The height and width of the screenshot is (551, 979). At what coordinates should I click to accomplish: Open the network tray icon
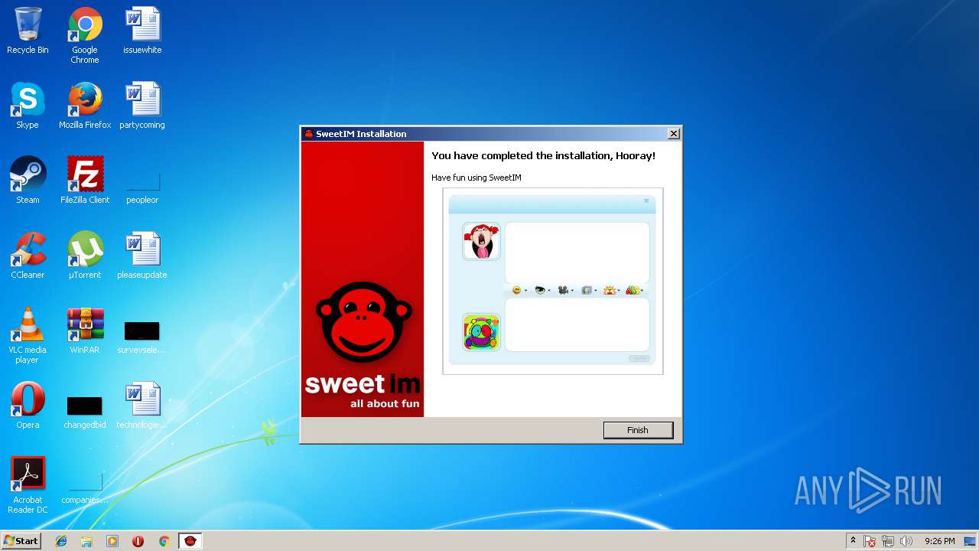888,541
